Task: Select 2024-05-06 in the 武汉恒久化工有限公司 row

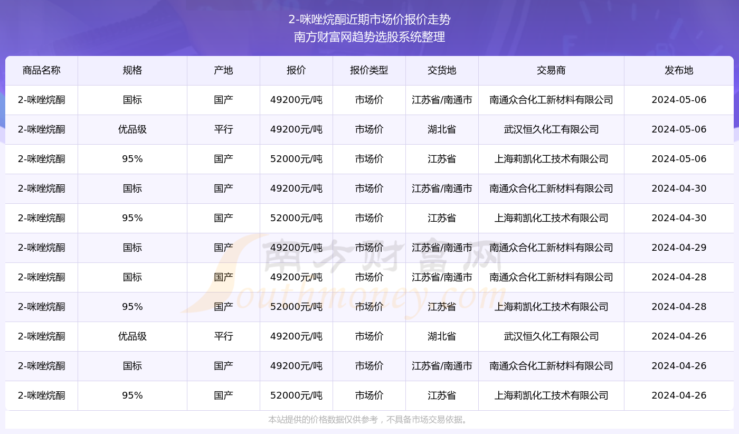Action: [x=679, y=129]
